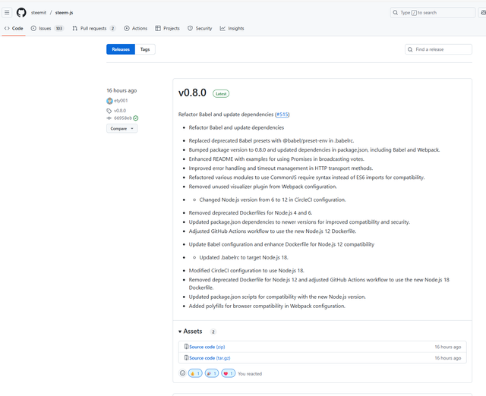Open the Compare dropdown
This screenshot has height=396, width=486.
[122, 128]
